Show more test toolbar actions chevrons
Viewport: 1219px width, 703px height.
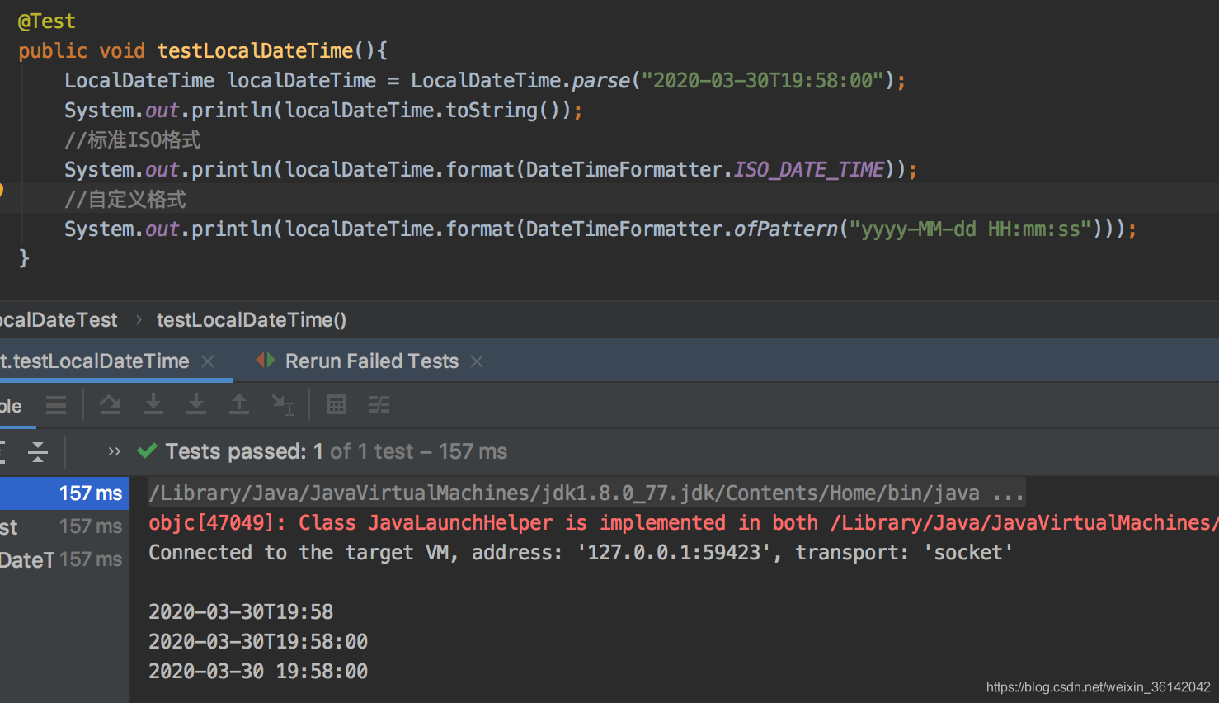coord(115,451)
